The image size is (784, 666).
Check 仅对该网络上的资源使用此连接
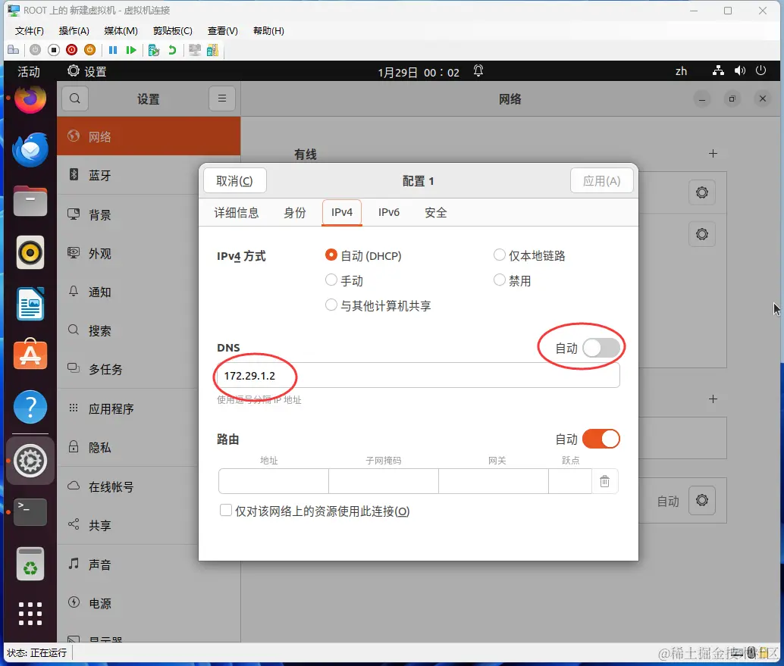pyautogui.click(x=225, y=511)
